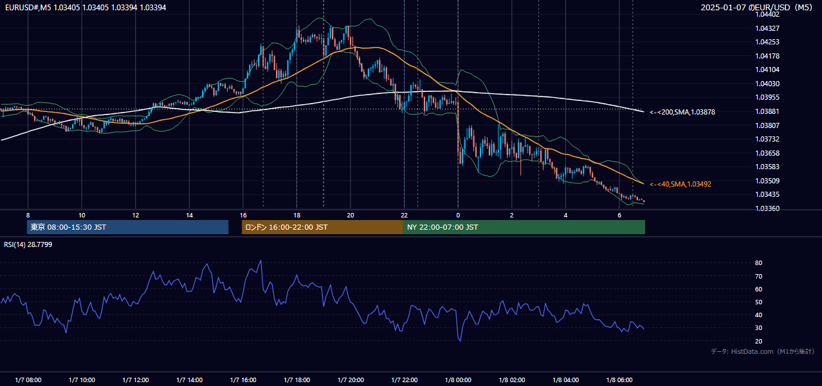Select the NY 22:00-07:00 JST session bar
Image resolution: width=822 pixels, height=386 pixels.
524,227
